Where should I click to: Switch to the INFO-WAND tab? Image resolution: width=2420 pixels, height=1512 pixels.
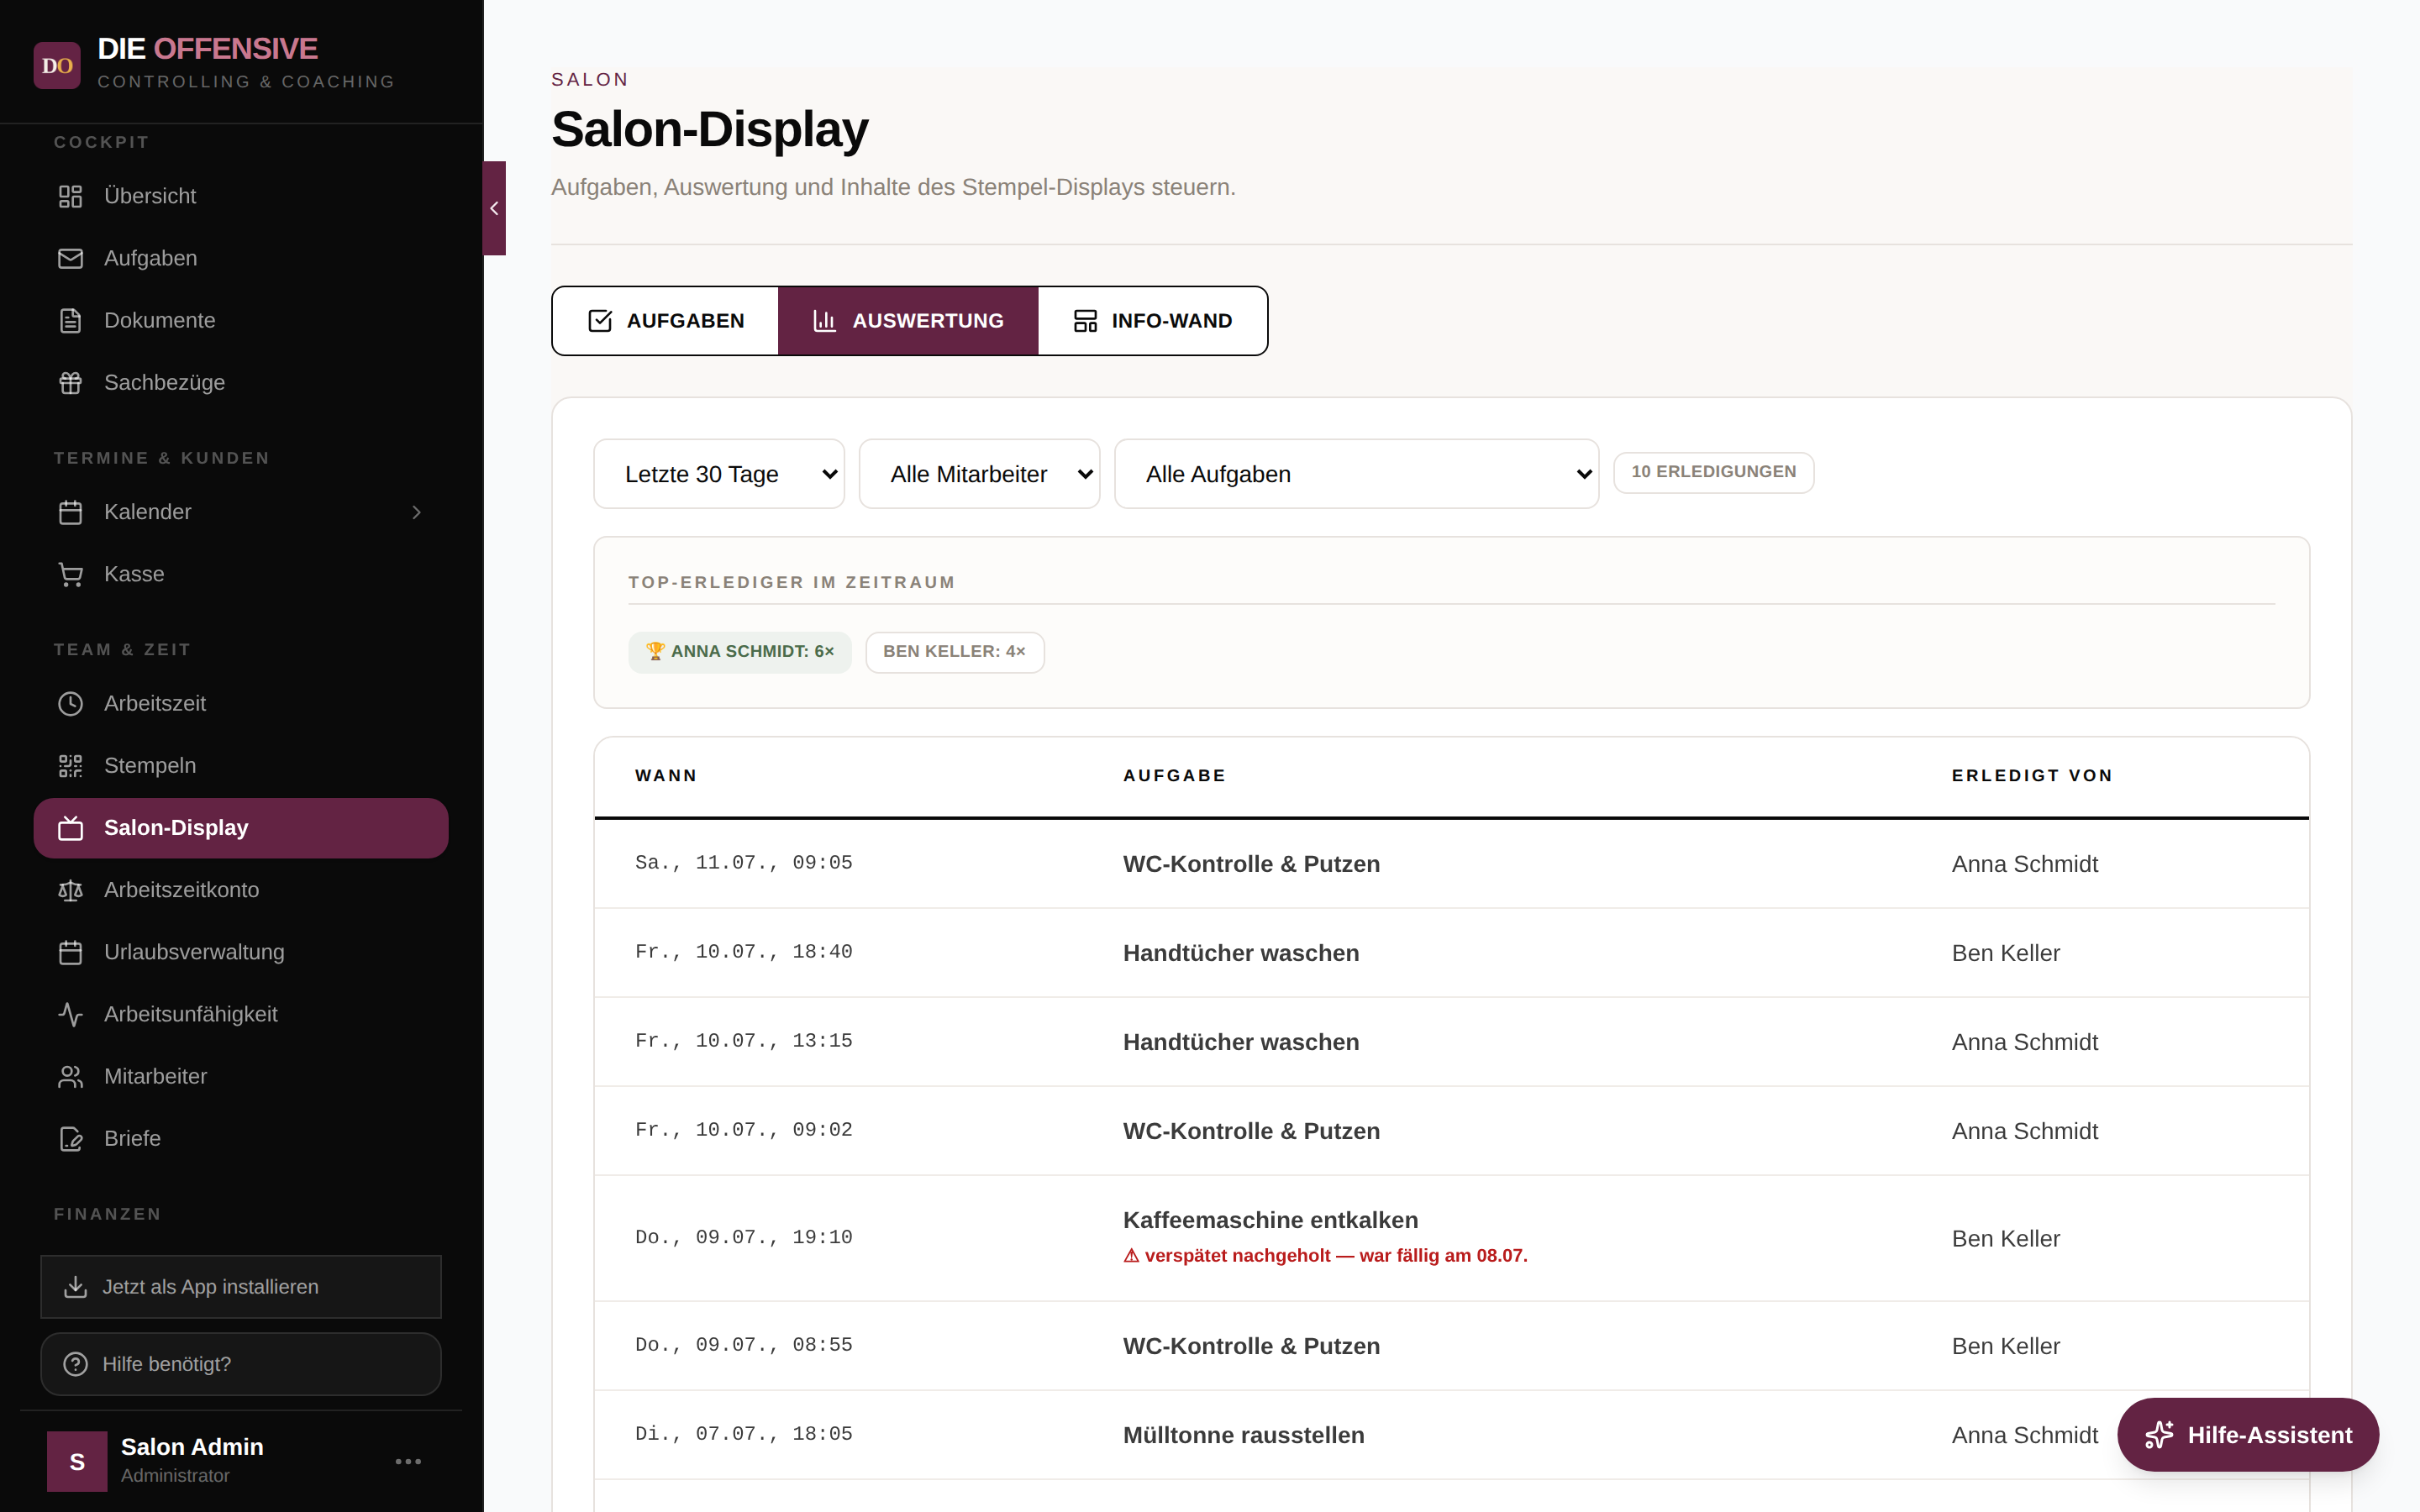[1152, 321]
